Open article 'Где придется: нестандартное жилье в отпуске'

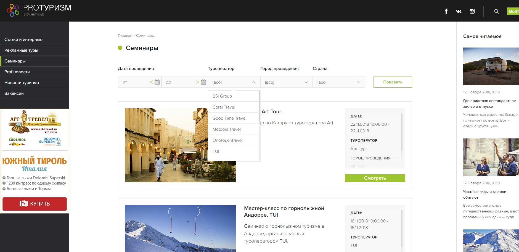coord(489,104)
